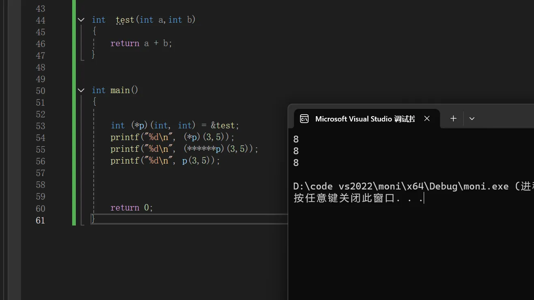
Task: Click the moni.exe path in console output
Action: click(x=401, y=186)
